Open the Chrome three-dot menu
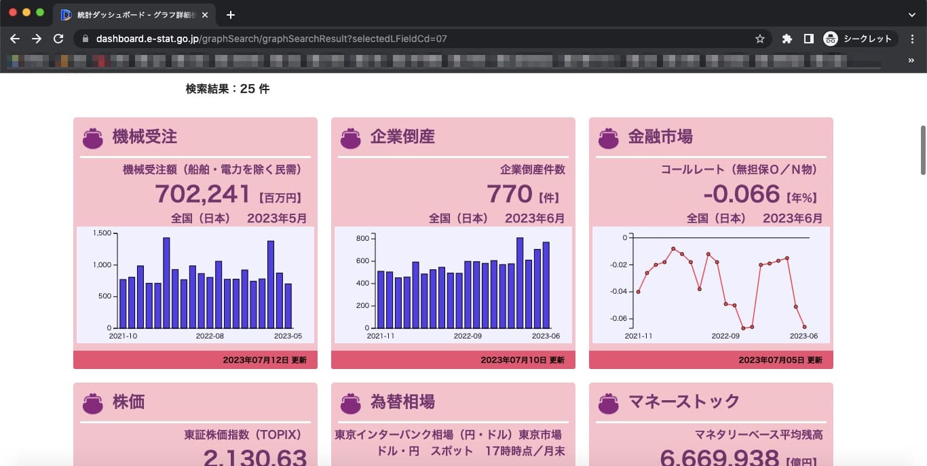Viewport: 927px width, 466px height. coord(912,39)
